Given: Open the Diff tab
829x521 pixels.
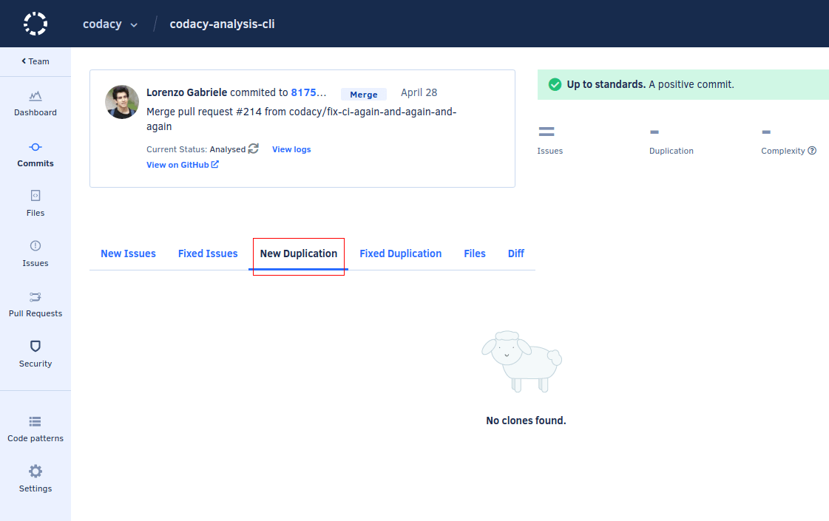Looking at the screenshot, I should [x=515, y=253].
